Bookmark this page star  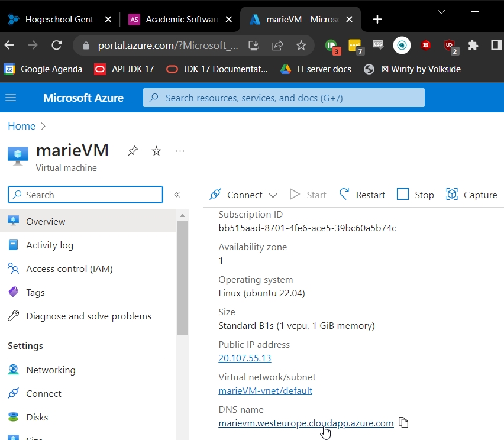pos(301,46)
